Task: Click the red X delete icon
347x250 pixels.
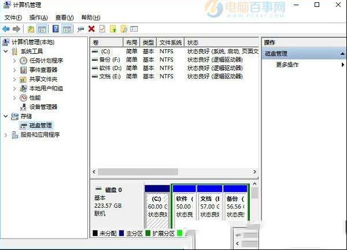Action: point(91,29)
